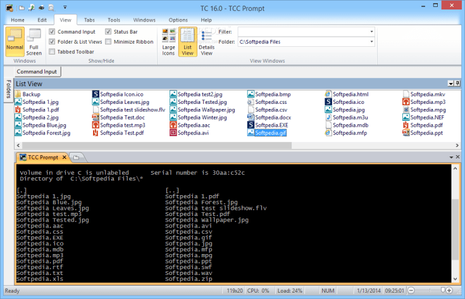Screen dimensions: 465x299
Task: Click icon of Softpedia.m3u
Action: tap(328, 117)
